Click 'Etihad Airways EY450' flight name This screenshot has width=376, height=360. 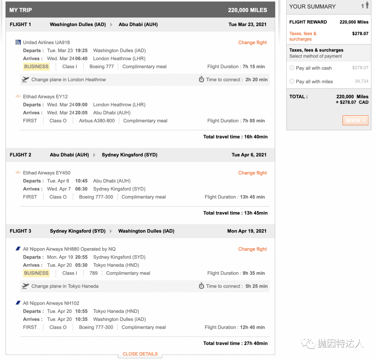pos(47,173)
